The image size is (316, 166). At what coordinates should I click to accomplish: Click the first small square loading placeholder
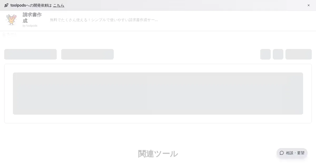265,54
